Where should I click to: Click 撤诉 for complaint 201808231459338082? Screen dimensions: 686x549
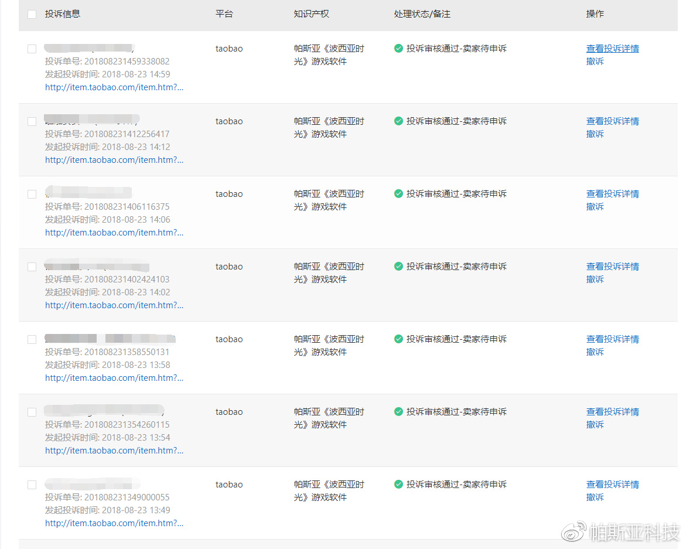click(x=595, y=62)
